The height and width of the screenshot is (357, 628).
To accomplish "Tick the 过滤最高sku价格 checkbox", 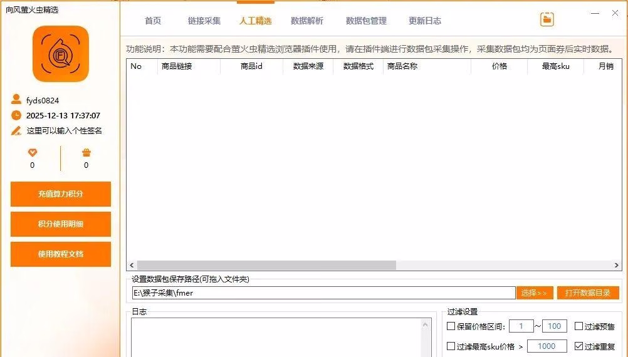I will (451, 346).
